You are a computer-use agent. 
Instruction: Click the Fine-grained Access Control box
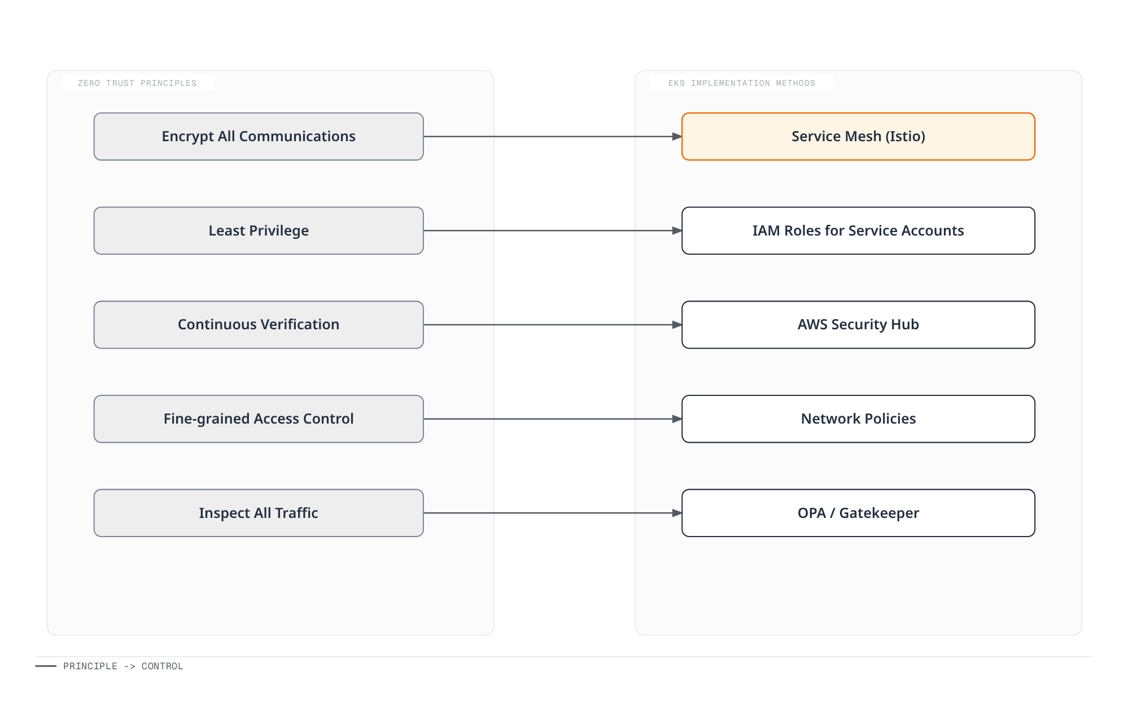[x=259, y=419]
